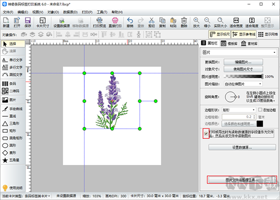Uncheck the read-filename-from-datasource checkbox
The image size is (280, 200).
pos(206,134)
